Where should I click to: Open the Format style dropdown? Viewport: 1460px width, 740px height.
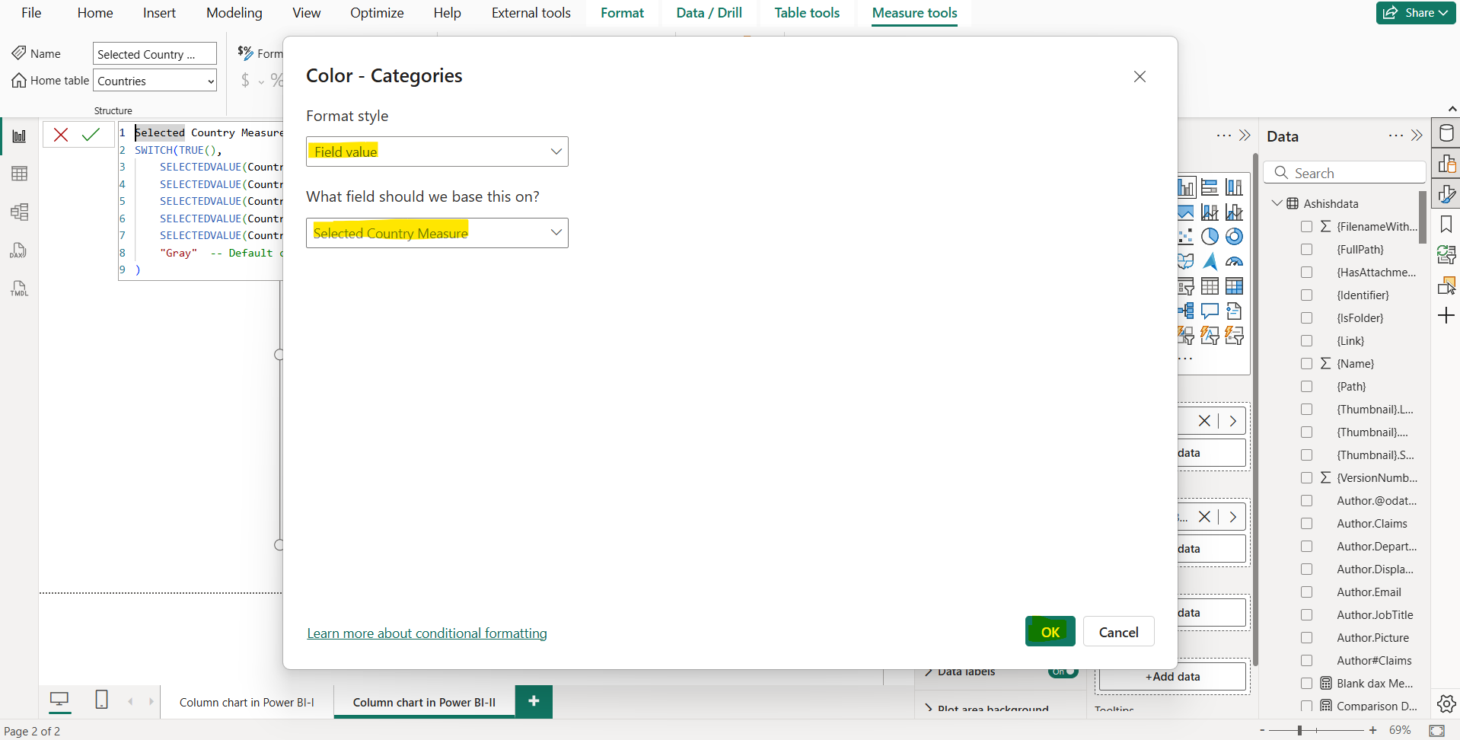click(437, 152)
